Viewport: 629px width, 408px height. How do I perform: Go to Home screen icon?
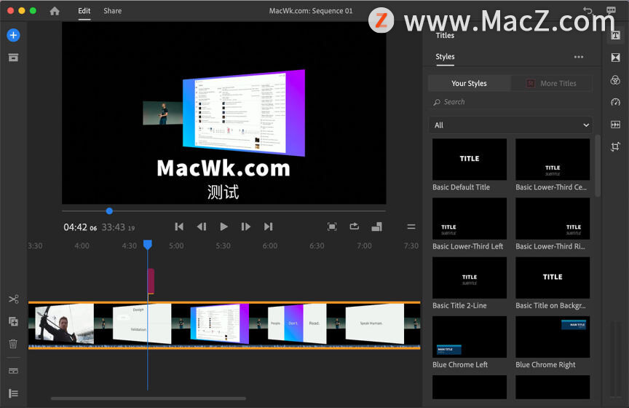[55, 11]
